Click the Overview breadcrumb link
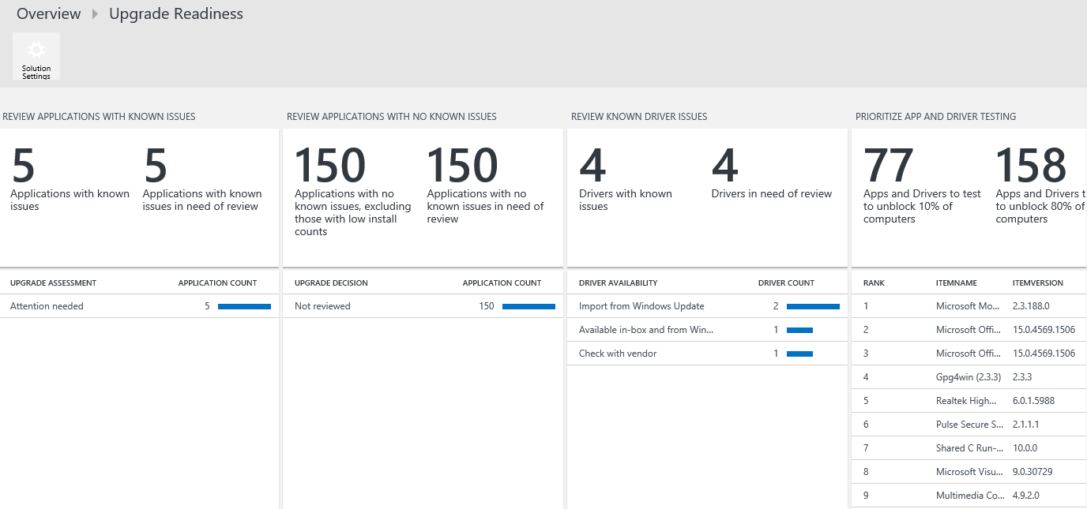 pos(48,13)
